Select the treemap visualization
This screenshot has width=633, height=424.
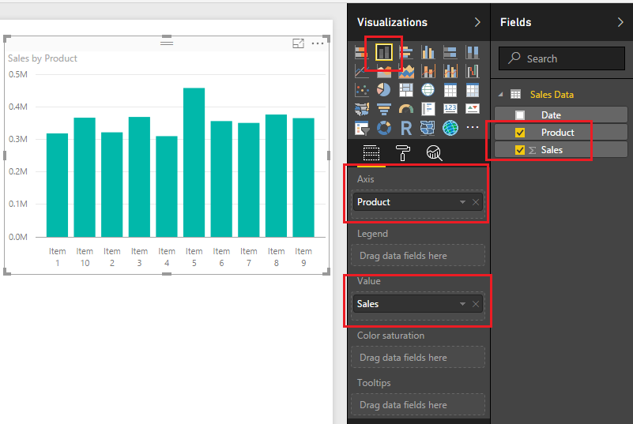406,90
